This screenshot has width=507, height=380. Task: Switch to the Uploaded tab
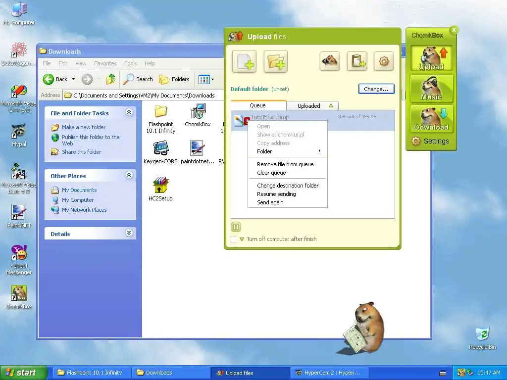coord(313,106)
